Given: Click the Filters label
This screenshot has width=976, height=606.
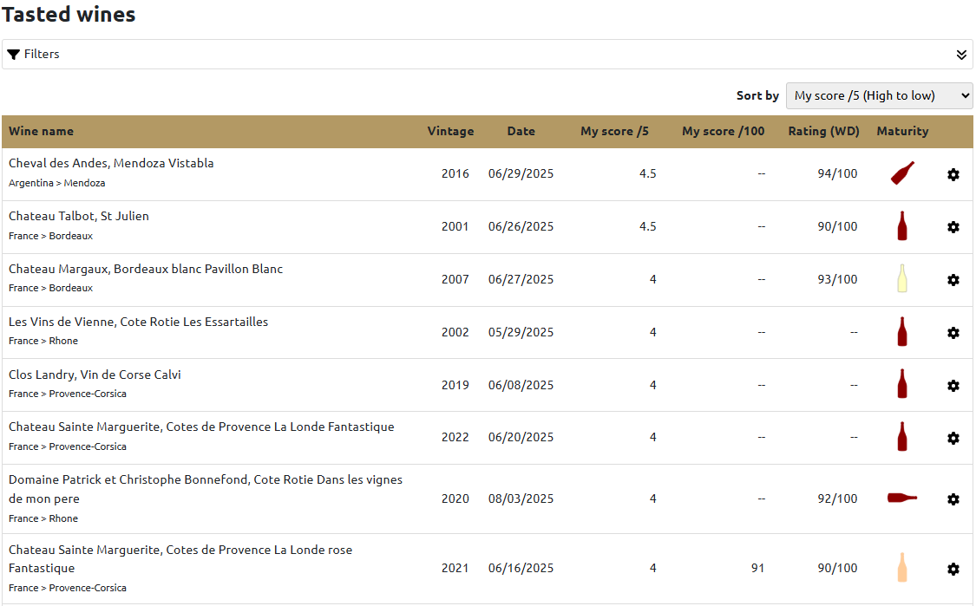Looking at the screenshot, I should pyautogui.click(x=42, y=54).
